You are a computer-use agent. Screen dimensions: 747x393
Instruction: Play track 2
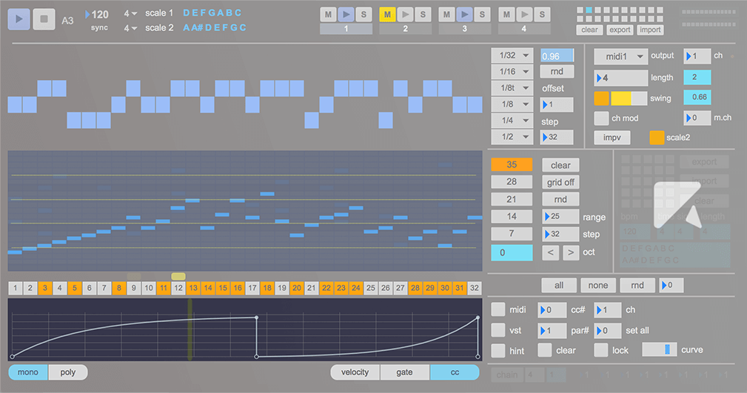coord(405,15)
